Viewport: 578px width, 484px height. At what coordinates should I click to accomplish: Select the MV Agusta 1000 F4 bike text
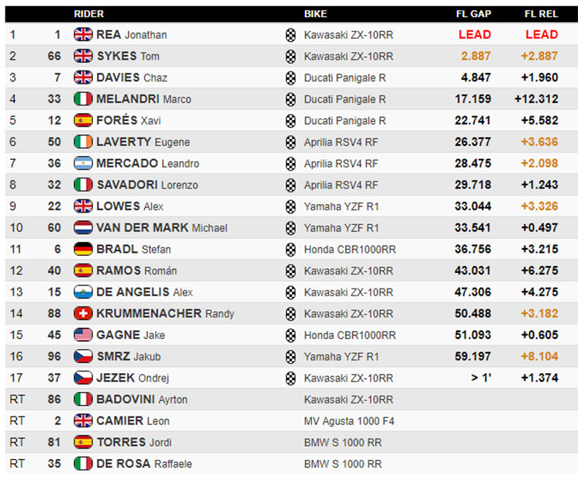point(349,421)
